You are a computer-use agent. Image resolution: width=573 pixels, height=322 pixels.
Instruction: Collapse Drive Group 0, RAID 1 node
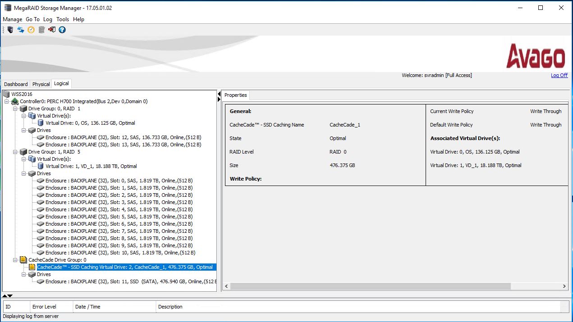pos(15,109)
